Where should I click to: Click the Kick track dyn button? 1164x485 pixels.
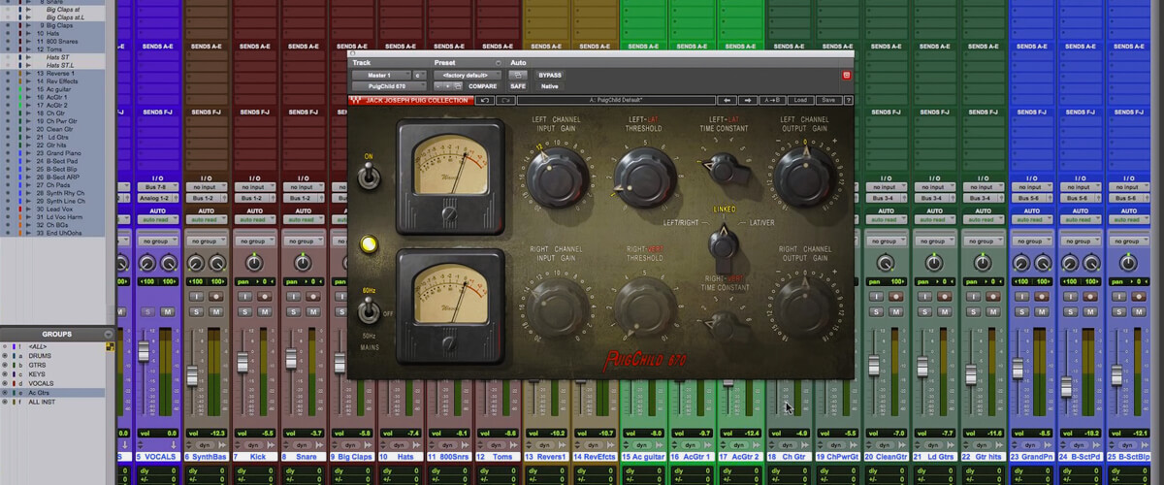click(x=252, y=445)
